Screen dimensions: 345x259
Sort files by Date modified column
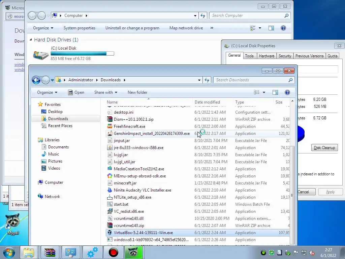point(212,102)
